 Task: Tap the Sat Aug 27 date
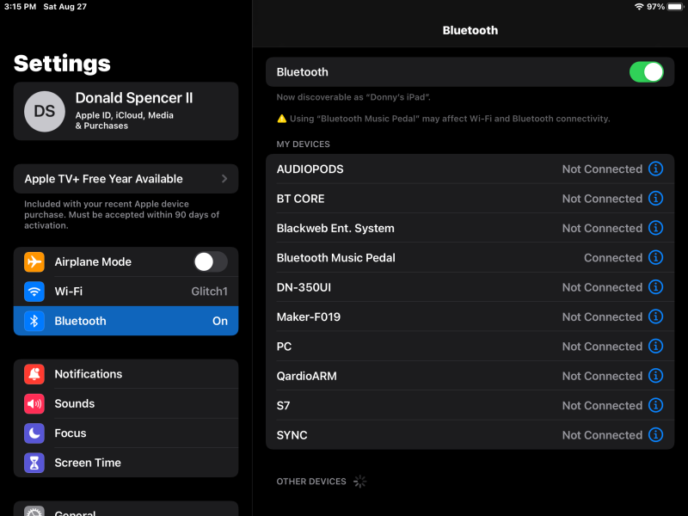[x=65, y=7]
